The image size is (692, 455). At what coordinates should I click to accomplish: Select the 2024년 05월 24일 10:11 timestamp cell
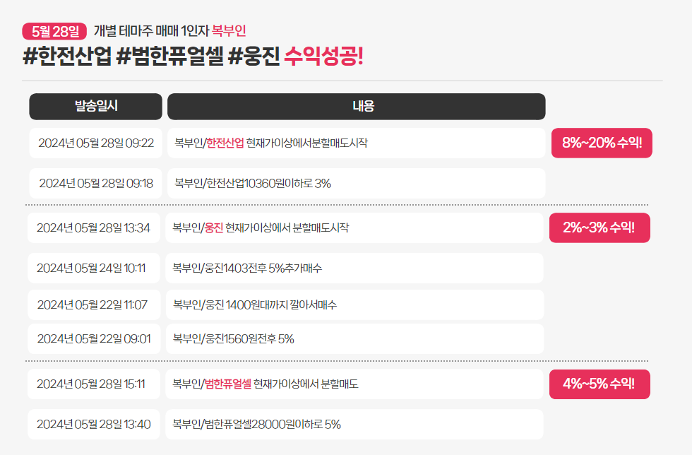coord(91,268)
